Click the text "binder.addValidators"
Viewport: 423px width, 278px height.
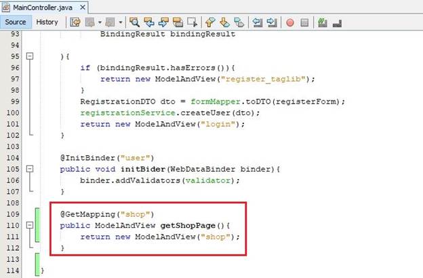pos(130,180)
